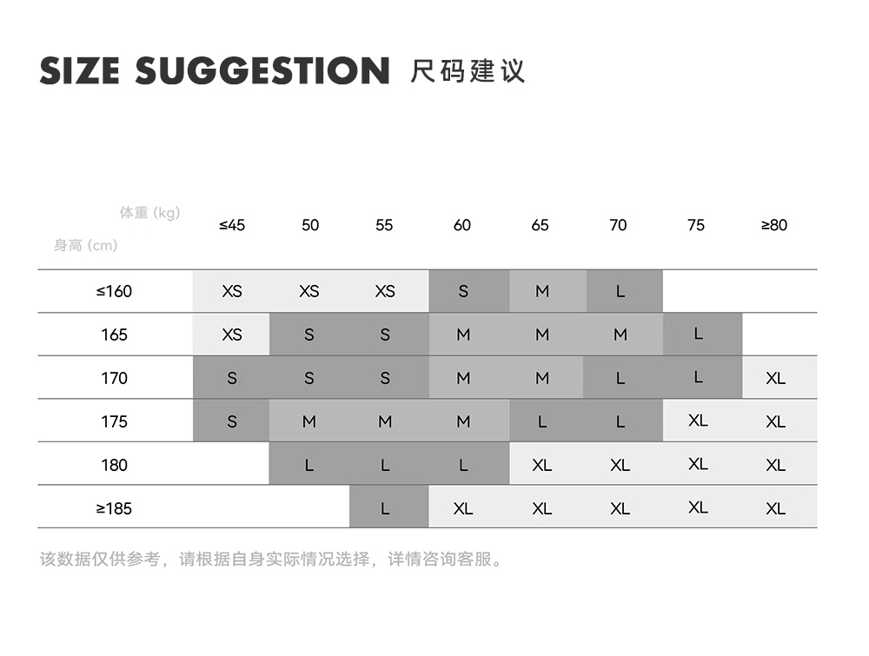
Task: Click the S cell in ≤160 row
Action: (x=463, y=291)
